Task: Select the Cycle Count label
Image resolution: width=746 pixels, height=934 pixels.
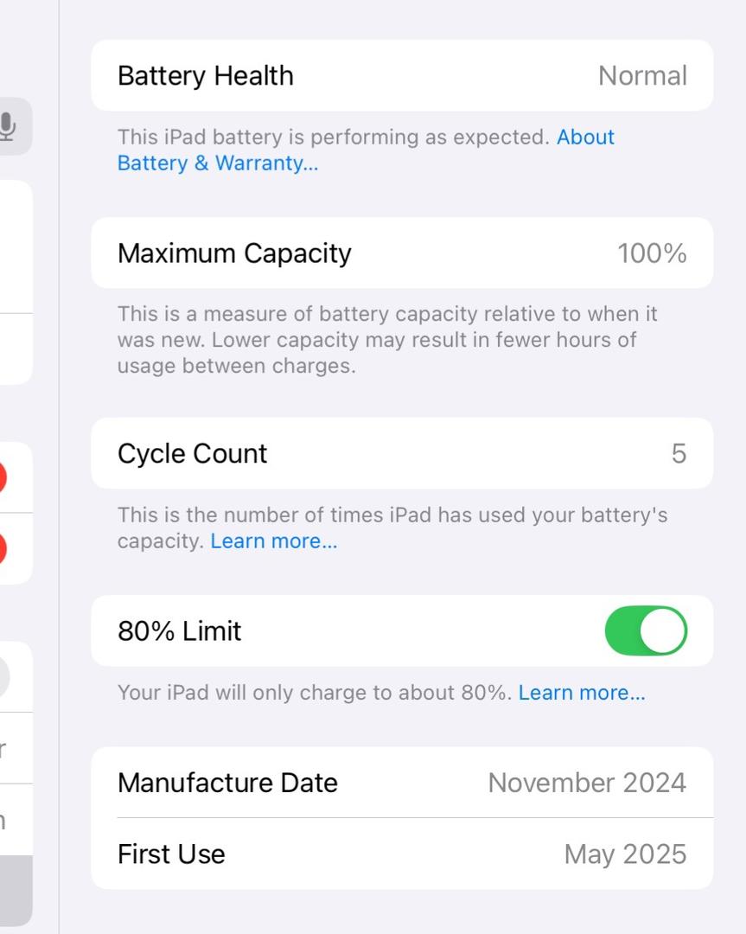Action: coord(193,453)
